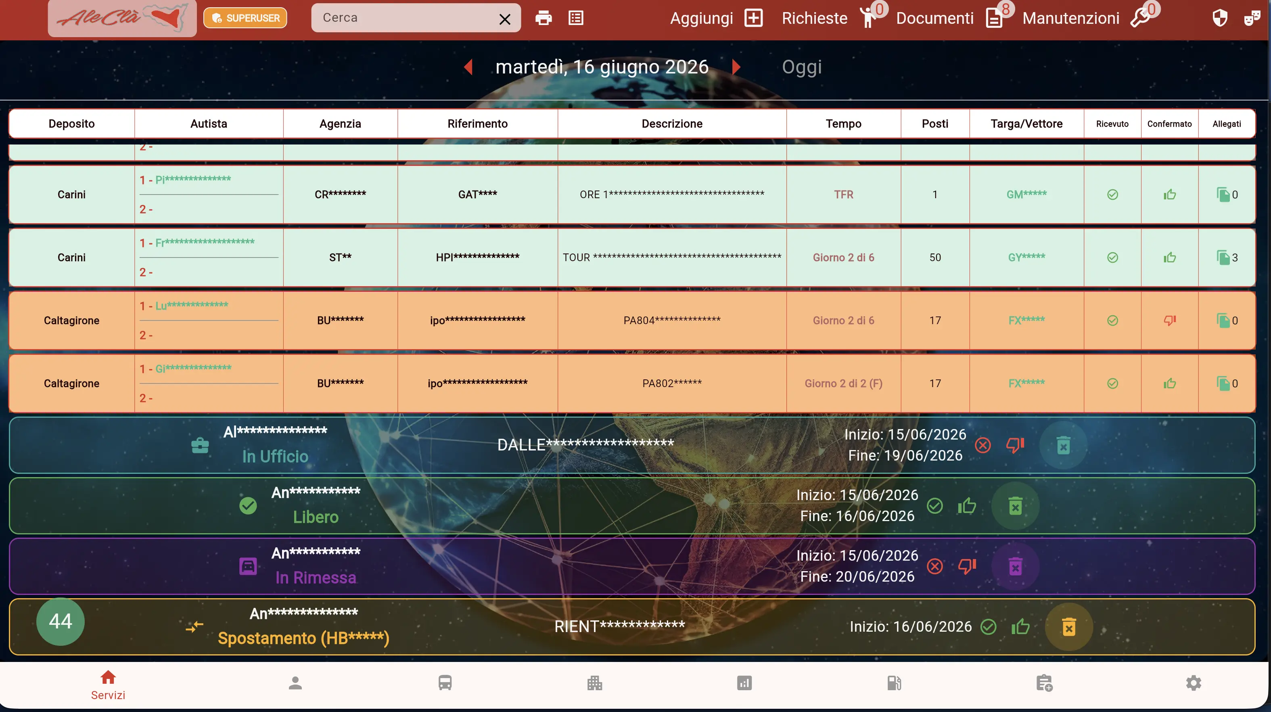This screenshot has width=1271, height=712.
Task: Toggle Ricevuto check in the PA804 row
Action: [1112, 321]
